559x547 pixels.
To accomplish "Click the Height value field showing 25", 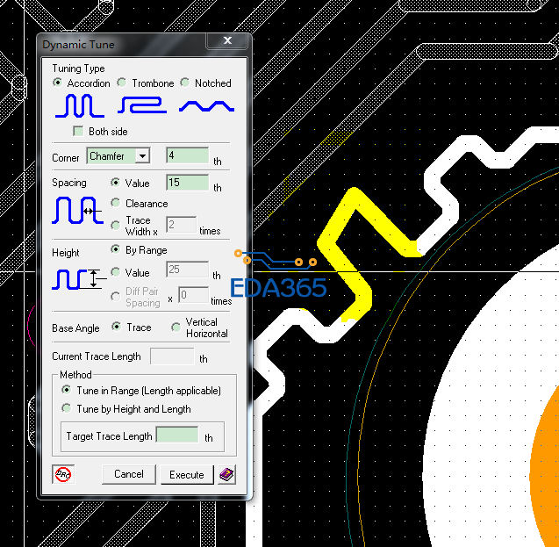I will coord(188,270).
